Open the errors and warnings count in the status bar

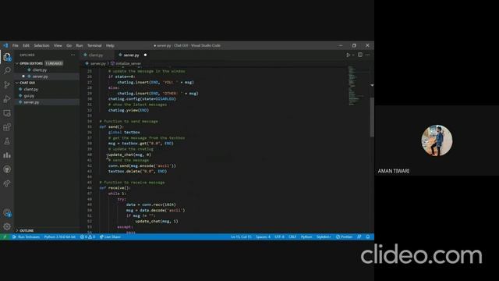coord(87,237)
